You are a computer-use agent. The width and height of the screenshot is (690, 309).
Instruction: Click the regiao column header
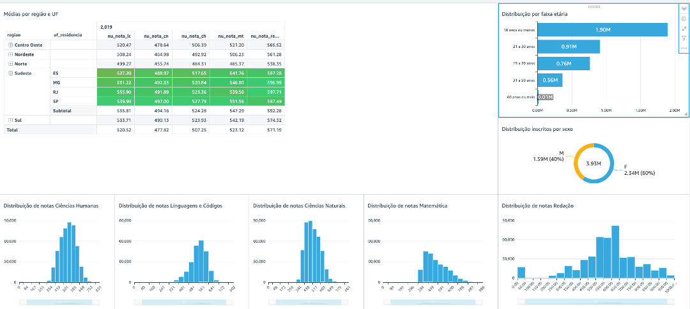(x=15, y=34)
